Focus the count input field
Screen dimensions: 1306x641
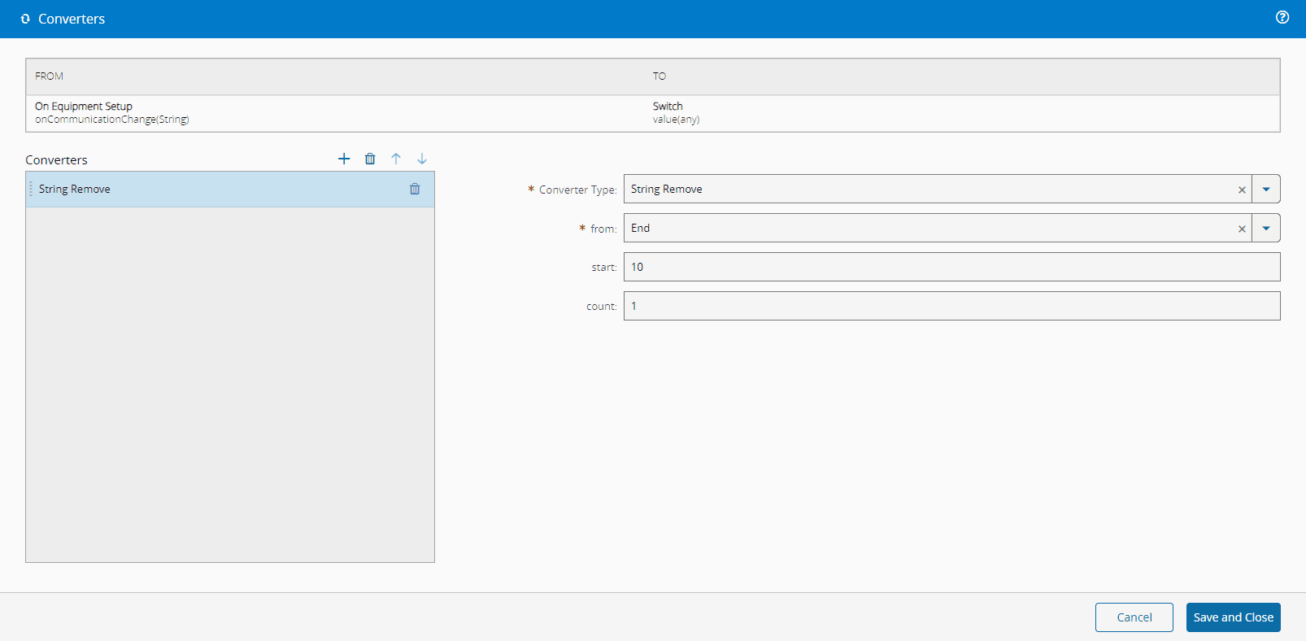[951, 306]
